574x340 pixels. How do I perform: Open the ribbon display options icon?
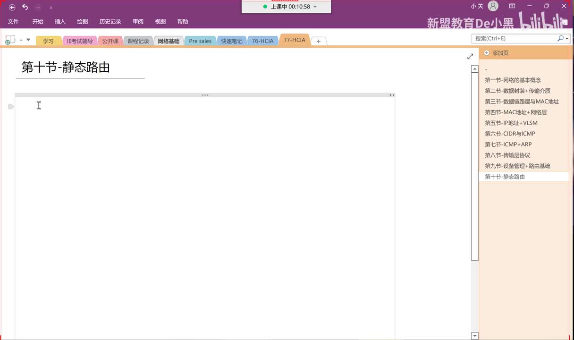pyautogui.click(x=512, y=6)
